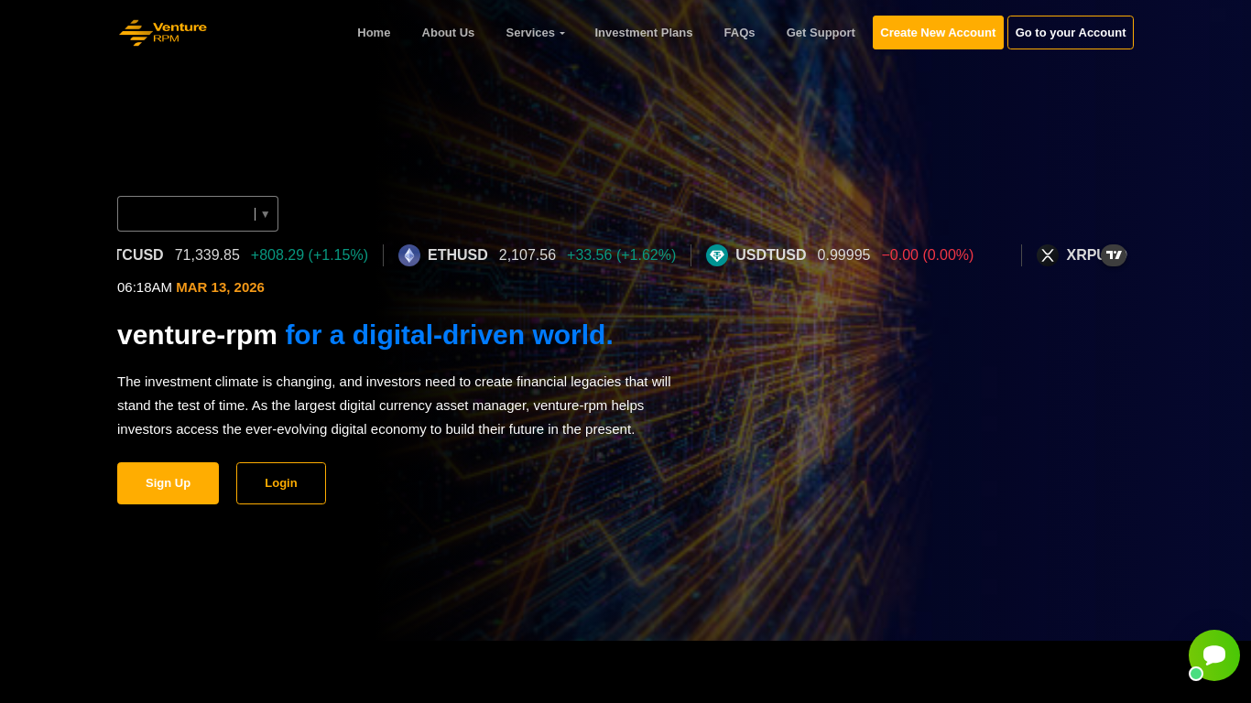Image resolution: width=1251 pixels, height=703 pixels.
Task: Click the yellow Sign Up button
Action: [x=168, y=483]
